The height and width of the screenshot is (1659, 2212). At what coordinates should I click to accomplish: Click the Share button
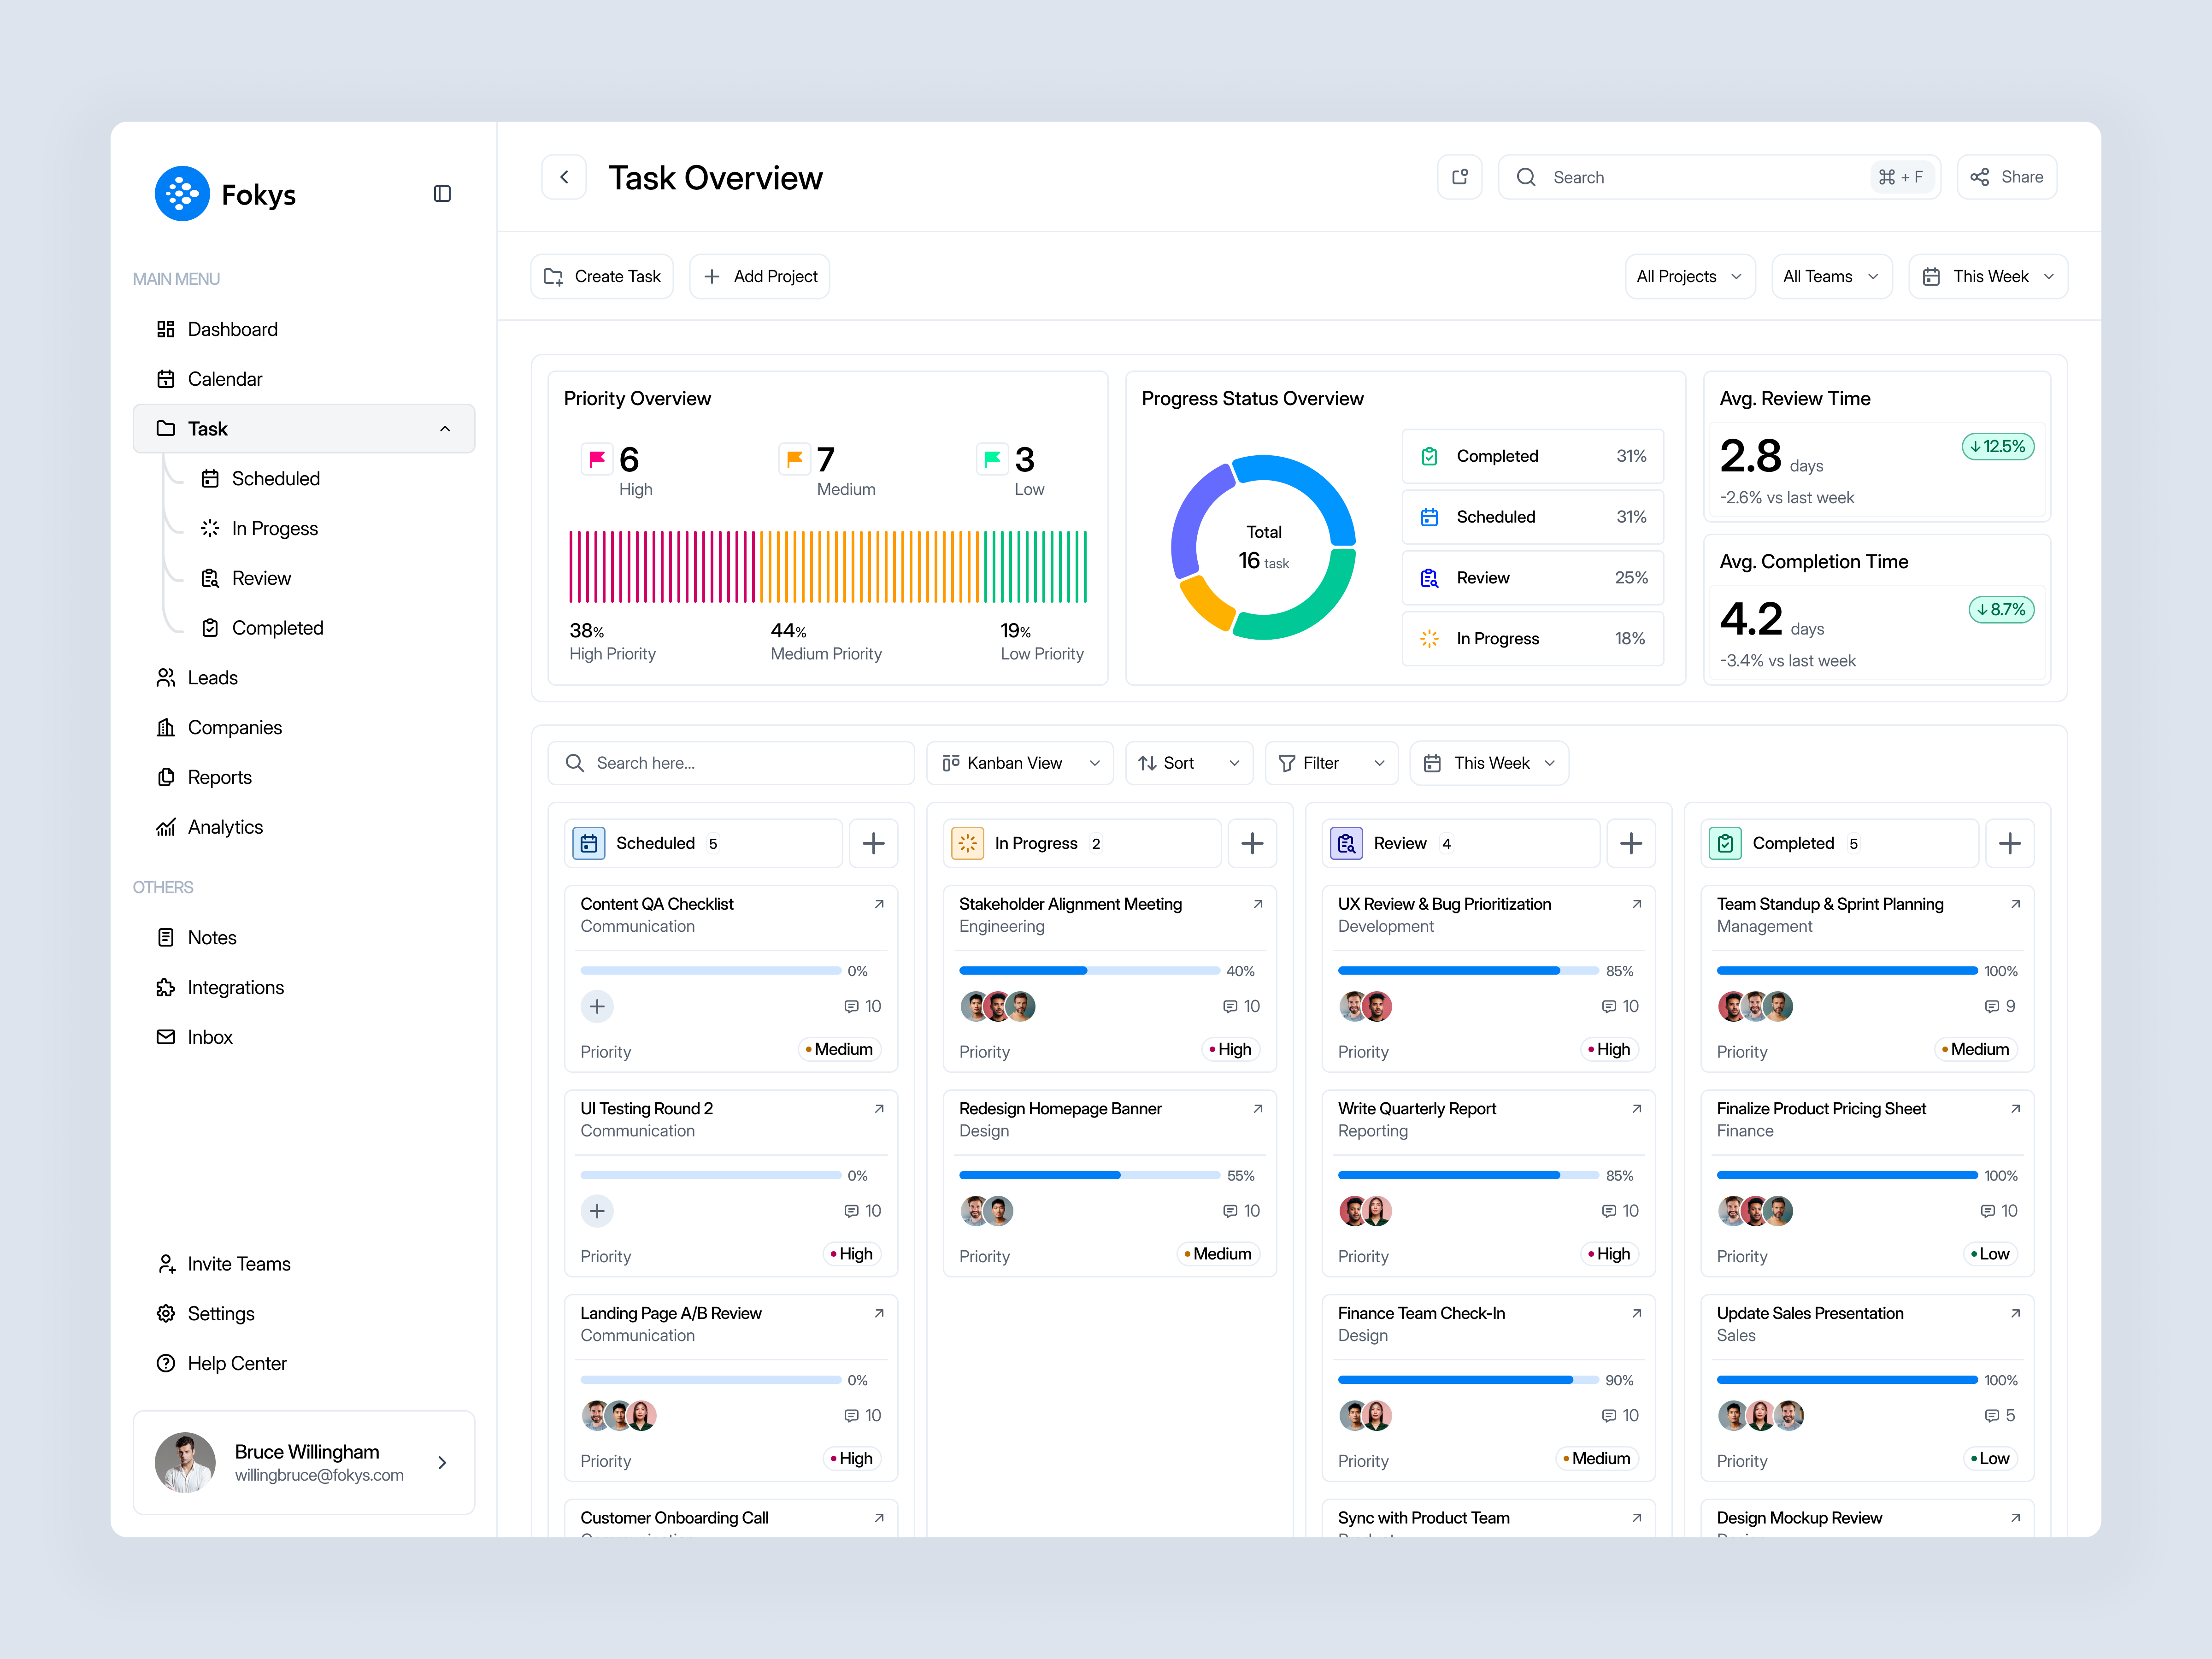click(x=2006, y=176)
